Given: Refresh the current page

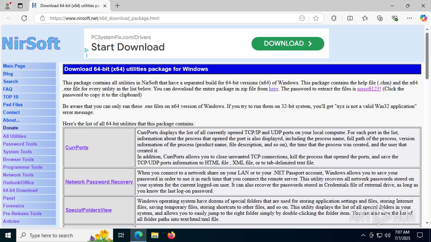Looking at the screenshot, I should [24, 18].
